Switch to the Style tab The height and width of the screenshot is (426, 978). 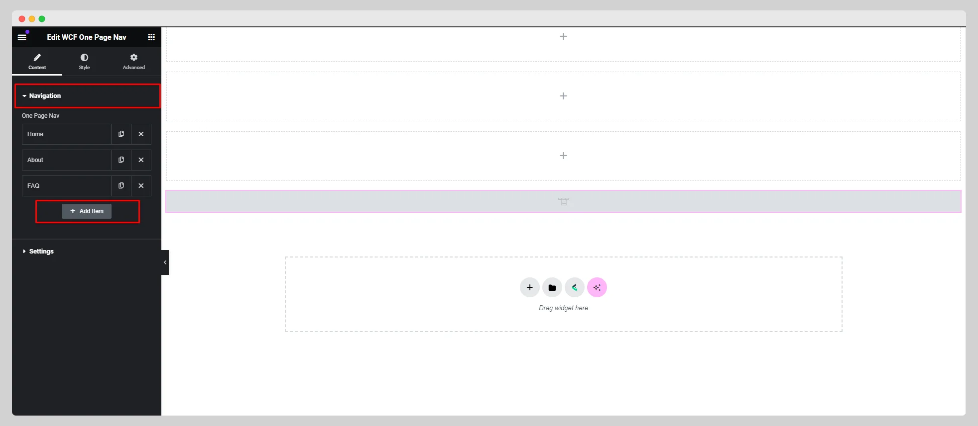[x=84, y=62]
